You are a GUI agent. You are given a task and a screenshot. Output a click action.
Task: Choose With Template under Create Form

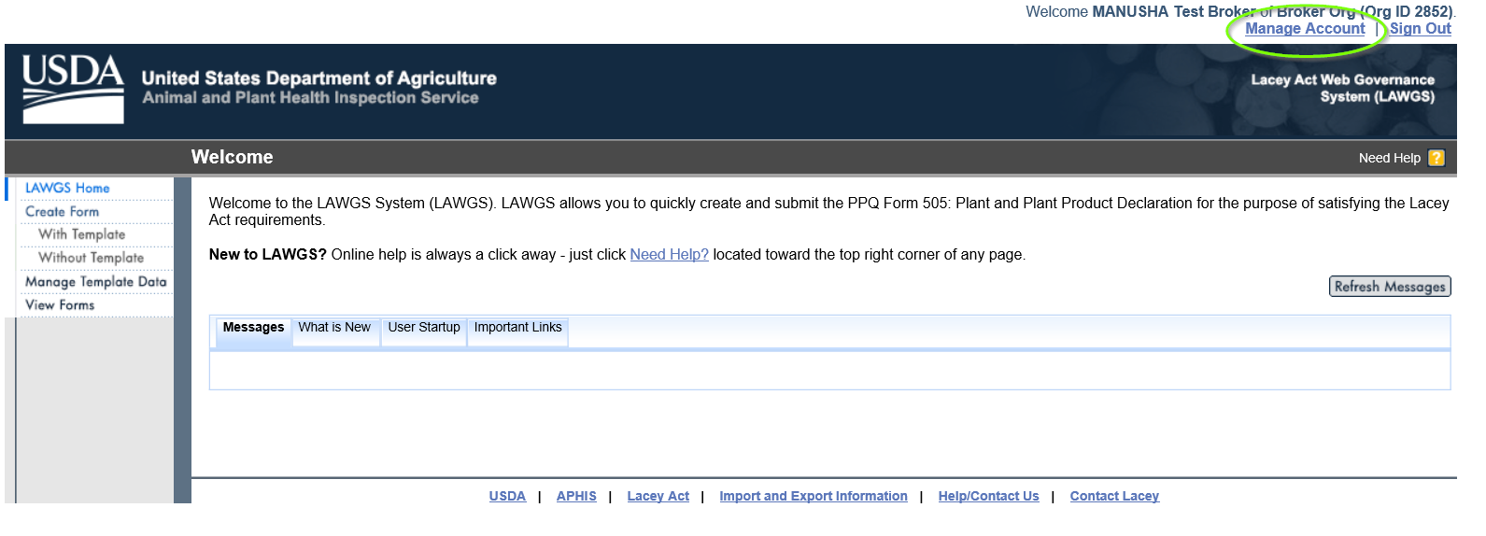click(81, 234)
